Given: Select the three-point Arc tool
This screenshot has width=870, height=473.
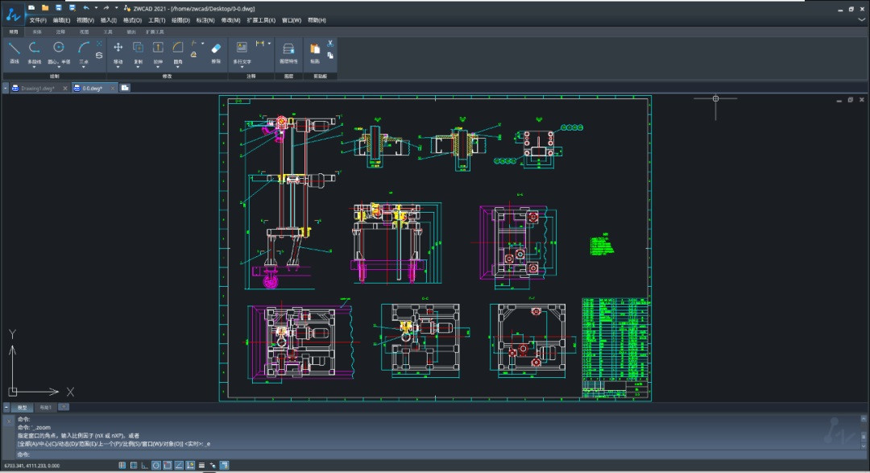Looking at the screenshot, I should [x=83, y=52].
